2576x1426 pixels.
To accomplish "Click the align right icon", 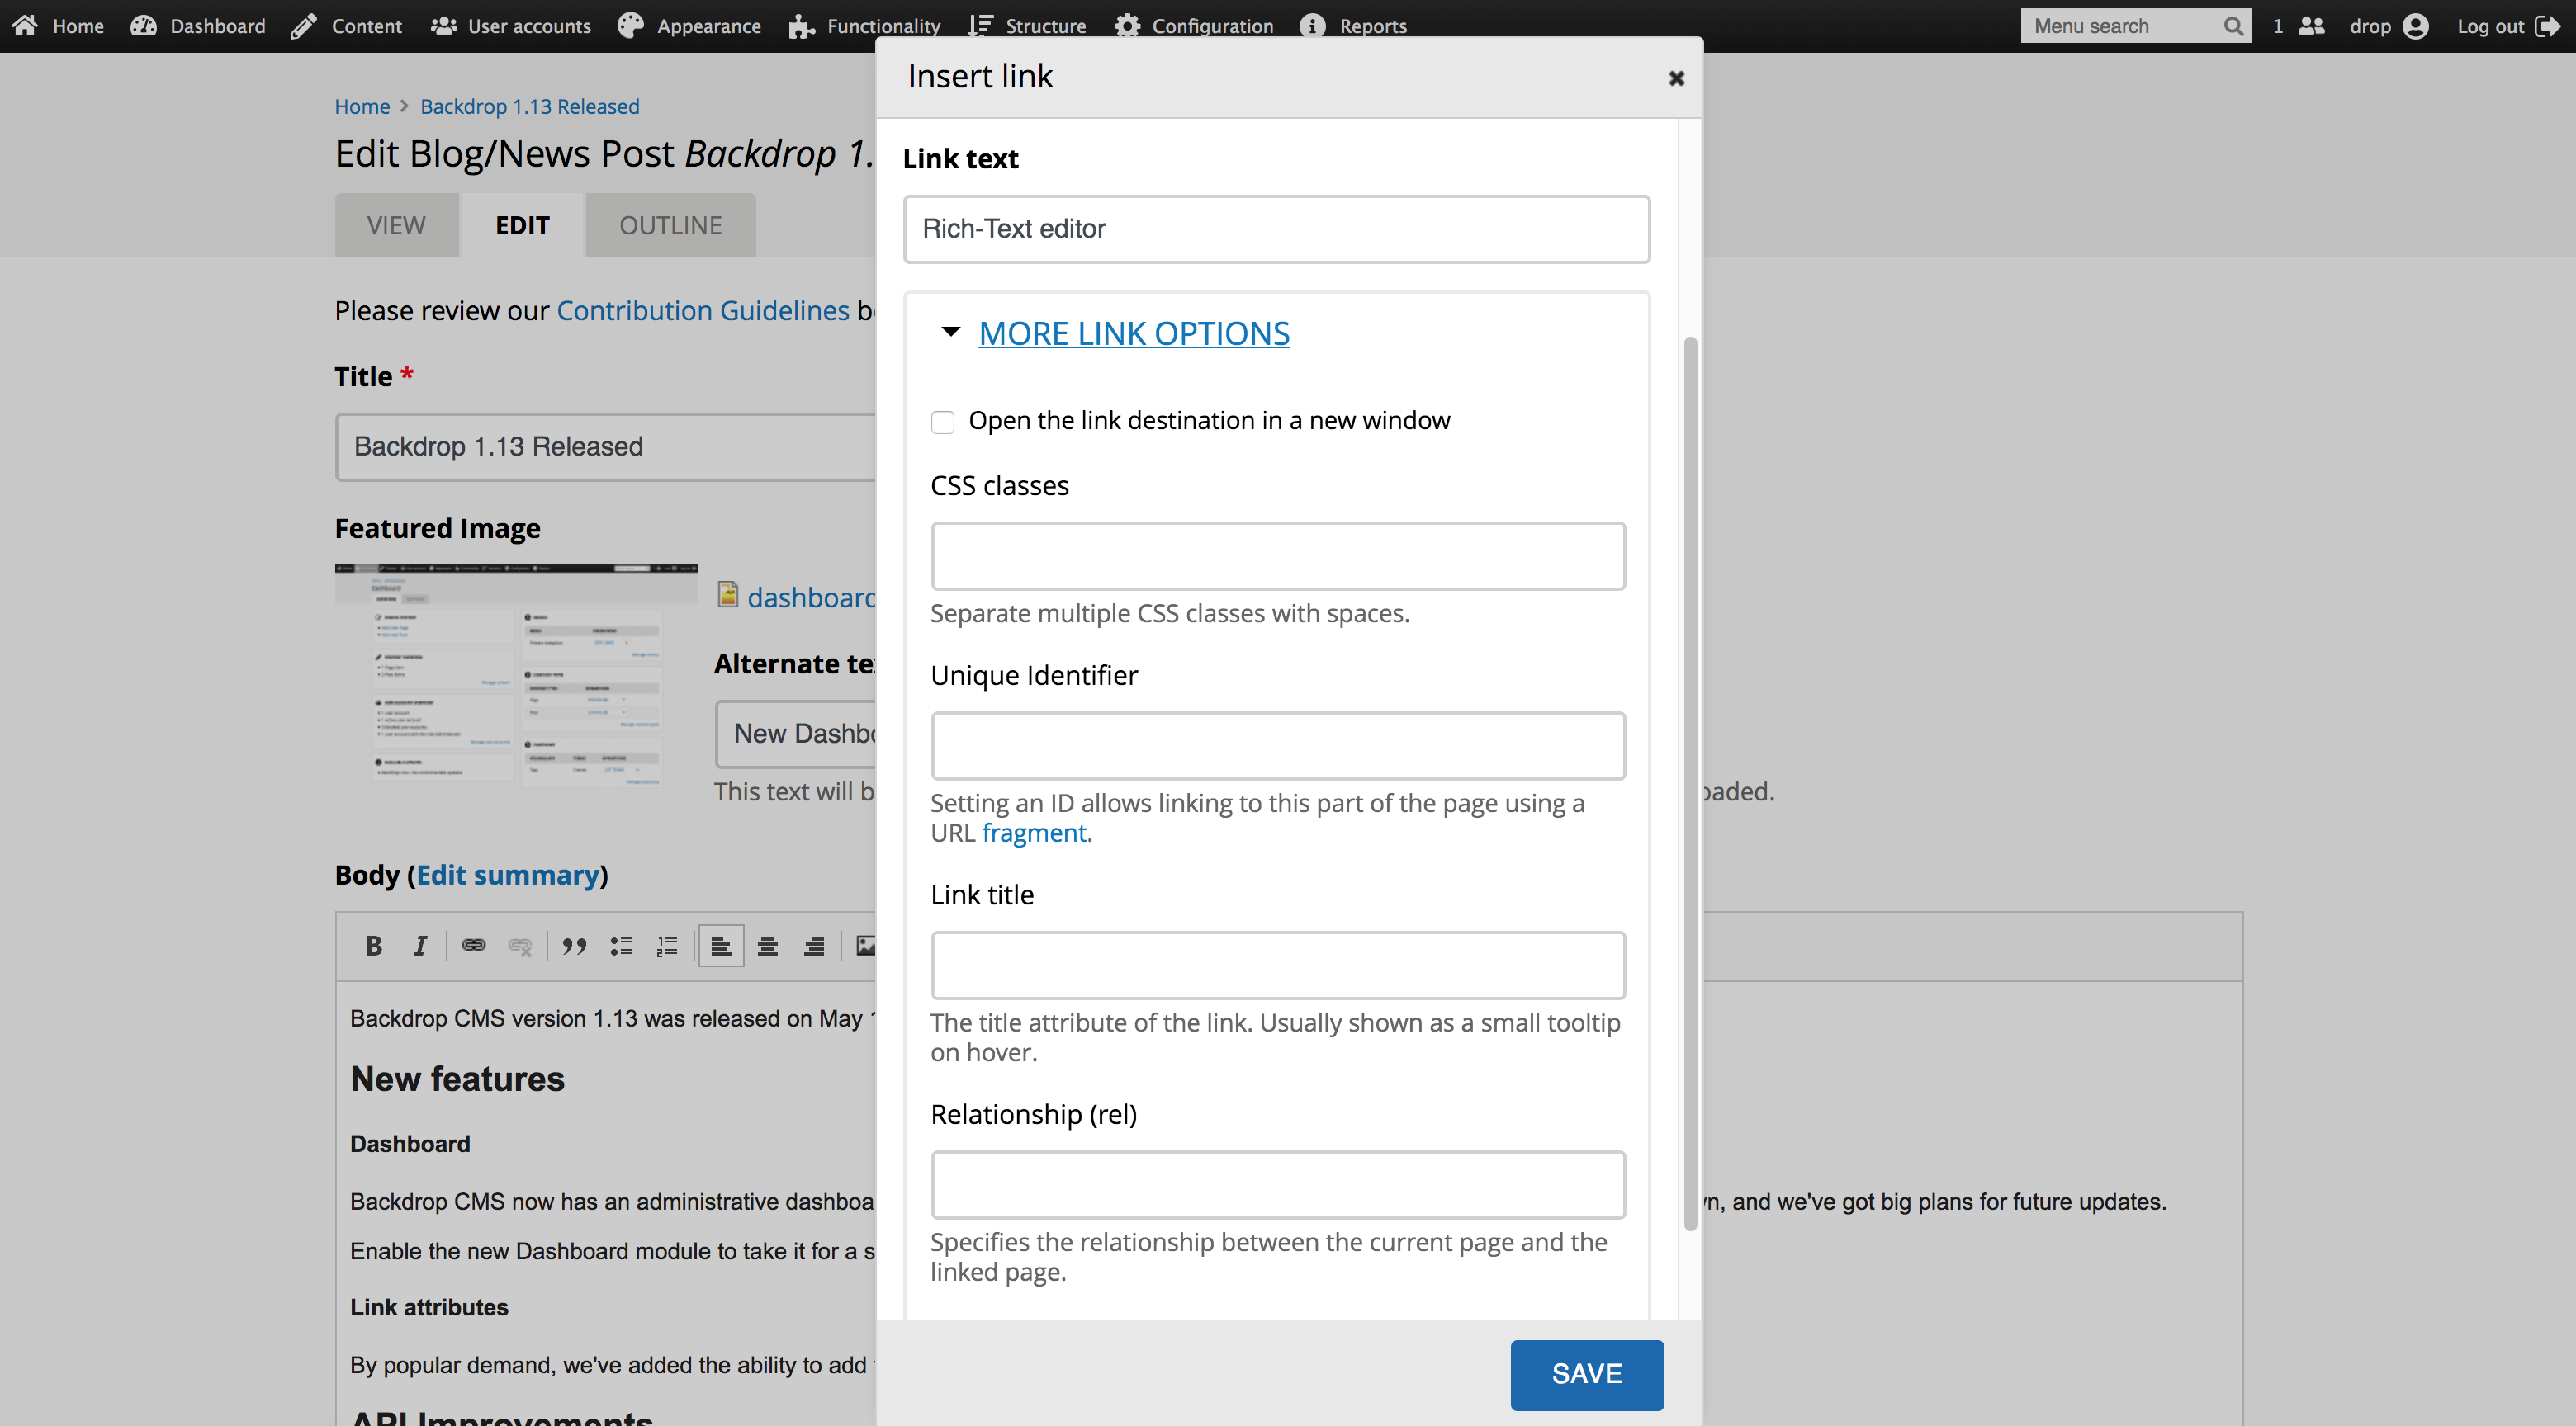I will [814, 946].
